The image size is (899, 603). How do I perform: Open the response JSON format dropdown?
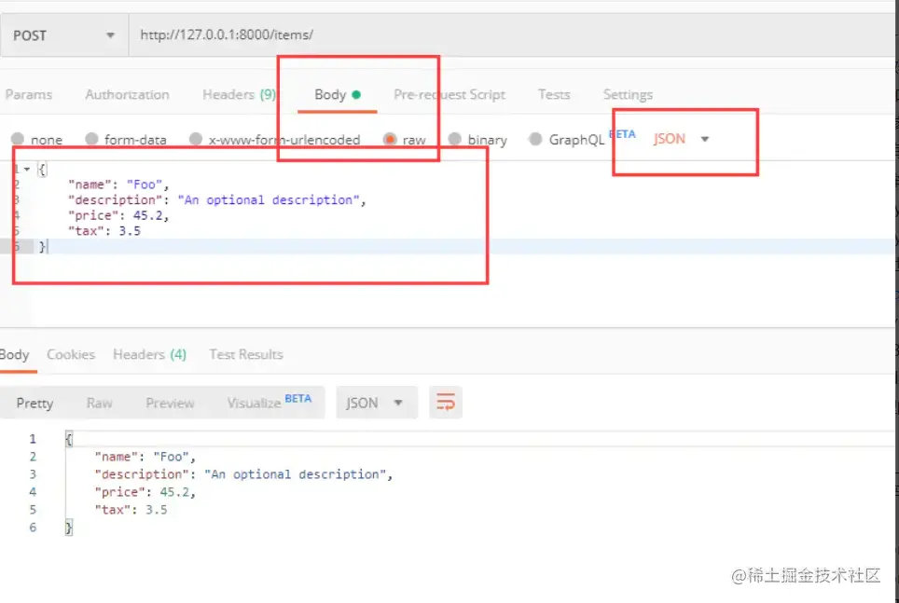click(376, 403)
